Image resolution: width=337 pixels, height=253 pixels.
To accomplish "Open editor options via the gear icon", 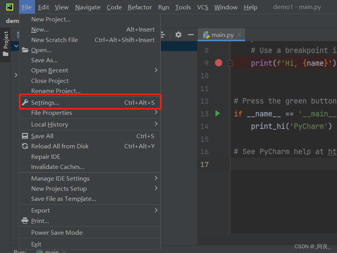I will pos(178,34).
